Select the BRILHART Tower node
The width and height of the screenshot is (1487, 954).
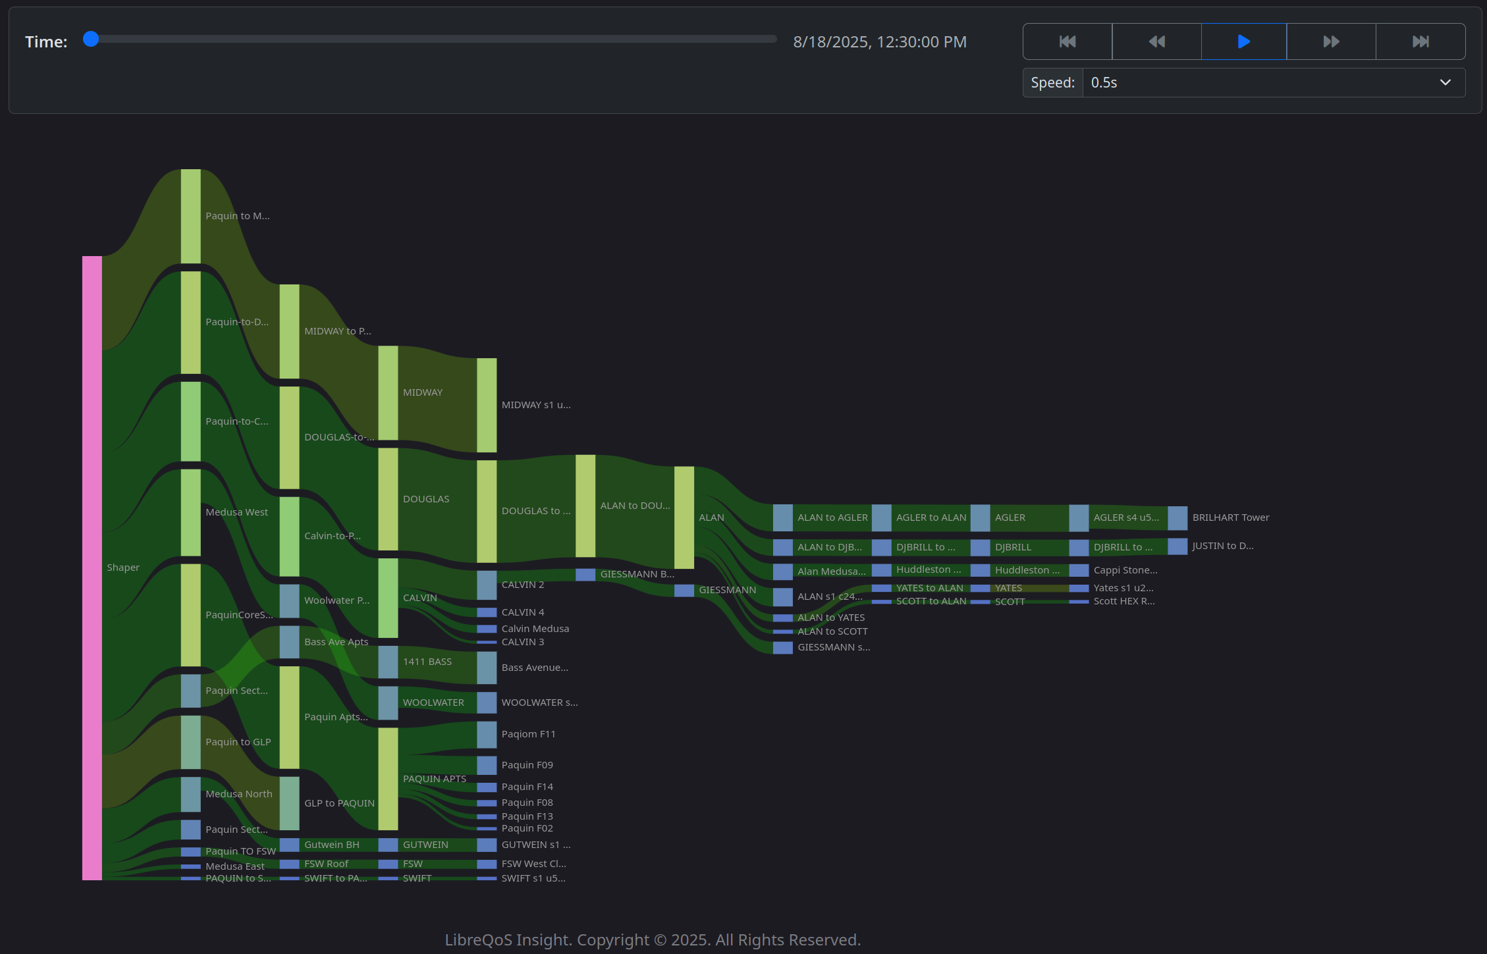[1177, 517]
